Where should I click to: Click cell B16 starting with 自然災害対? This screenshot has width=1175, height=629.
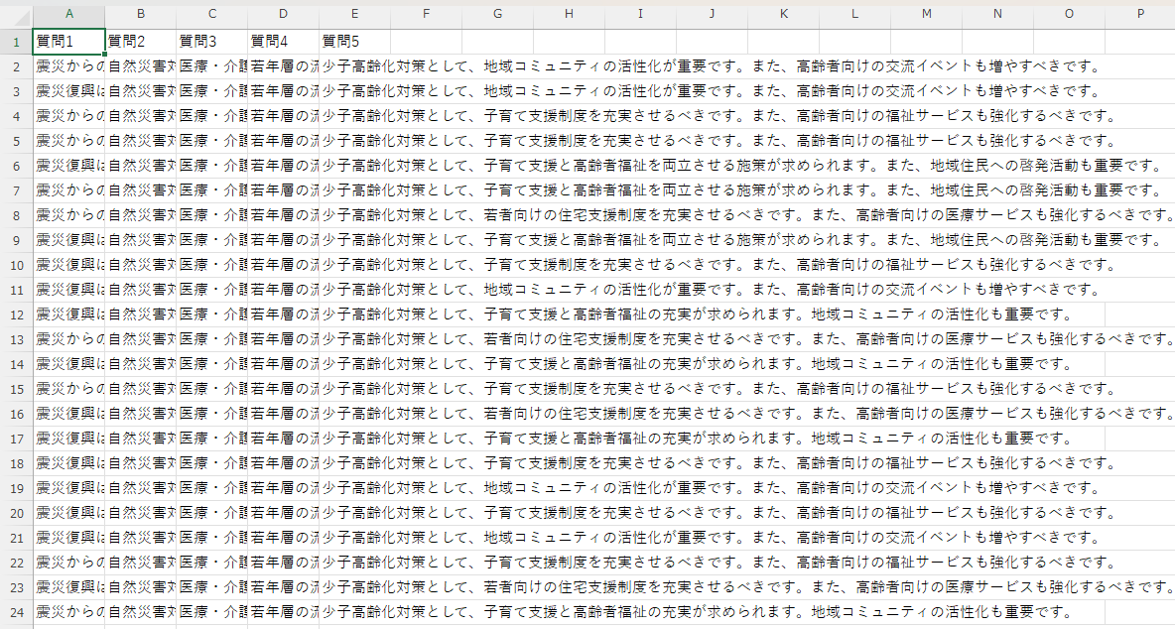(x=140, y=413)
